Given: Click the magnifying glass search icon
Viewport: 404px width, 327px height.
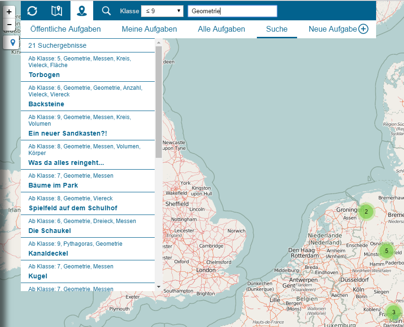Looking at the screenshot, I should [x=106, y=10].
